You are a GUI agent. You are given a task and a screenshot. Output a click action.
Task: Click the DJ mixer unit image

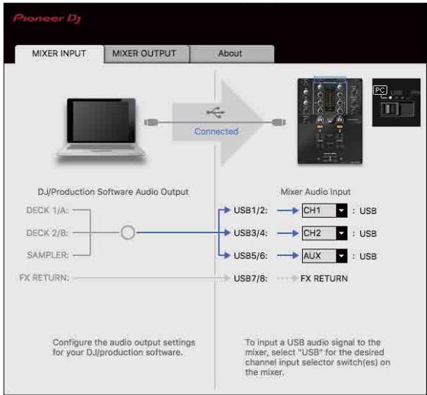pos(330,121)
